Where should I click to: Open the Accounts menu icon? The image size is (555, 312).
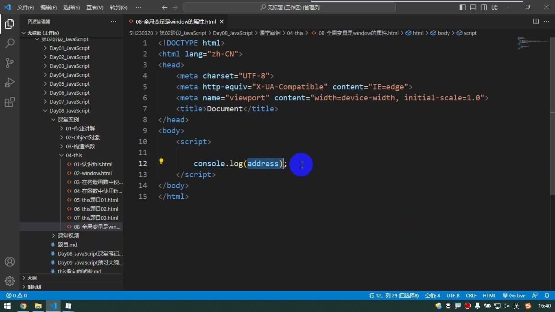(x=10, y=262)
